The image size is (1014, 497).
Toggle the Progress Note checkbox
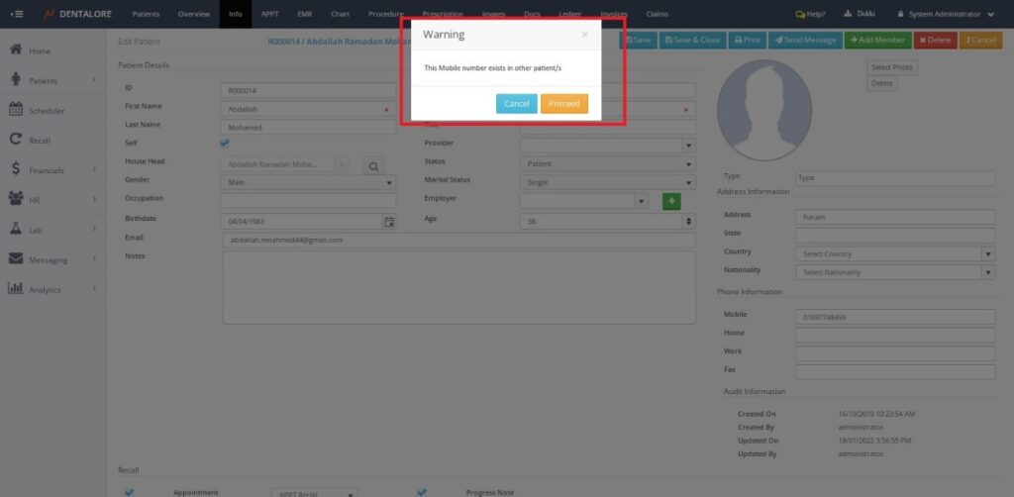(x=422, y=492)
